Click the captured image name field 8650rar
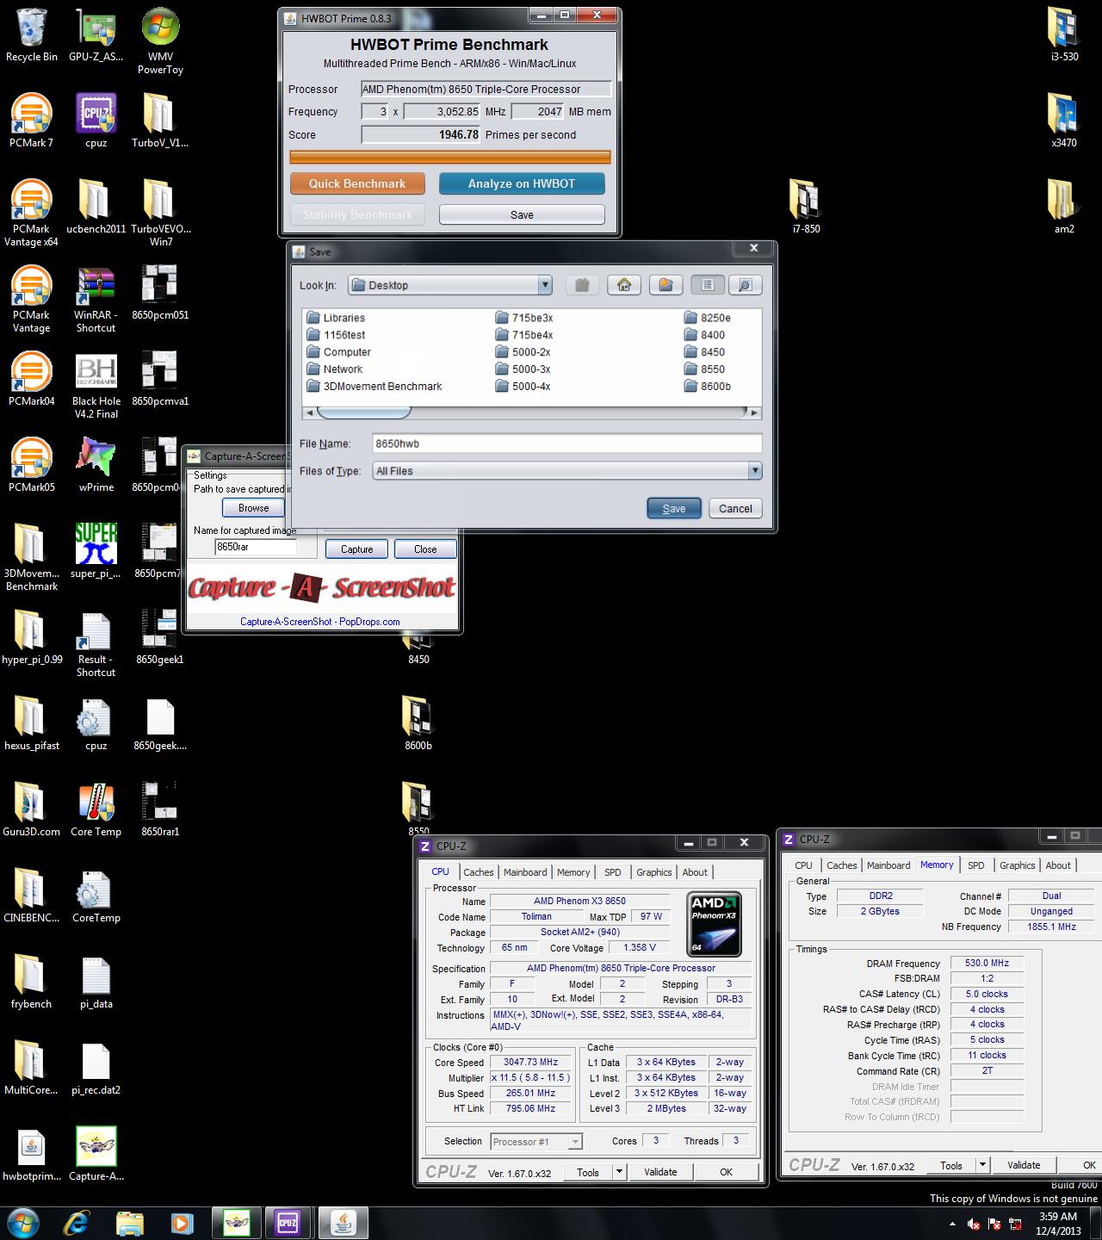1102x1240 pixels. [x=256, y=547]
